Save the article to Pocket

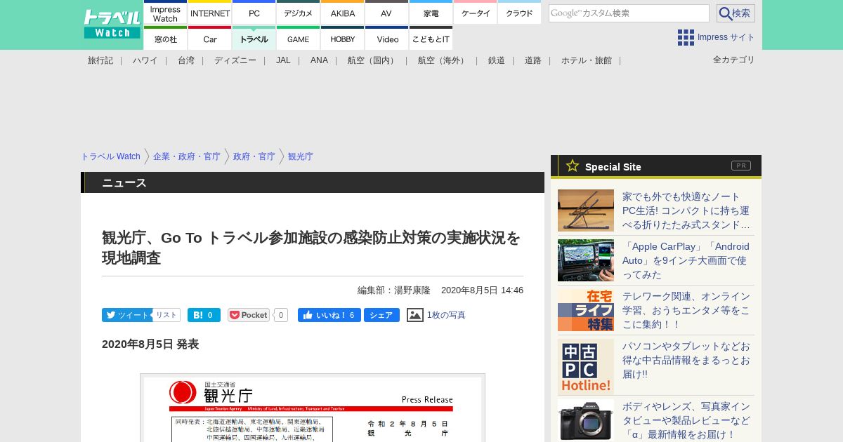pos(249,315)
